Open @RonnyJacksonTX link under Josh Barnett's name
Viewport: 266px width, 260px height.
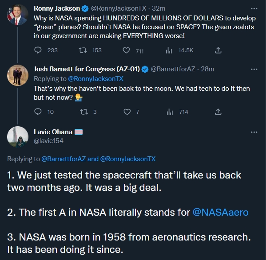[95, 79]
